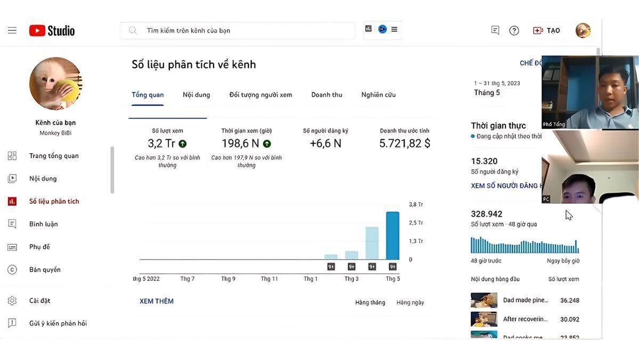Open XEM SỐ NGƯỜI ĐĂNG KÝ link

[503, 185]
